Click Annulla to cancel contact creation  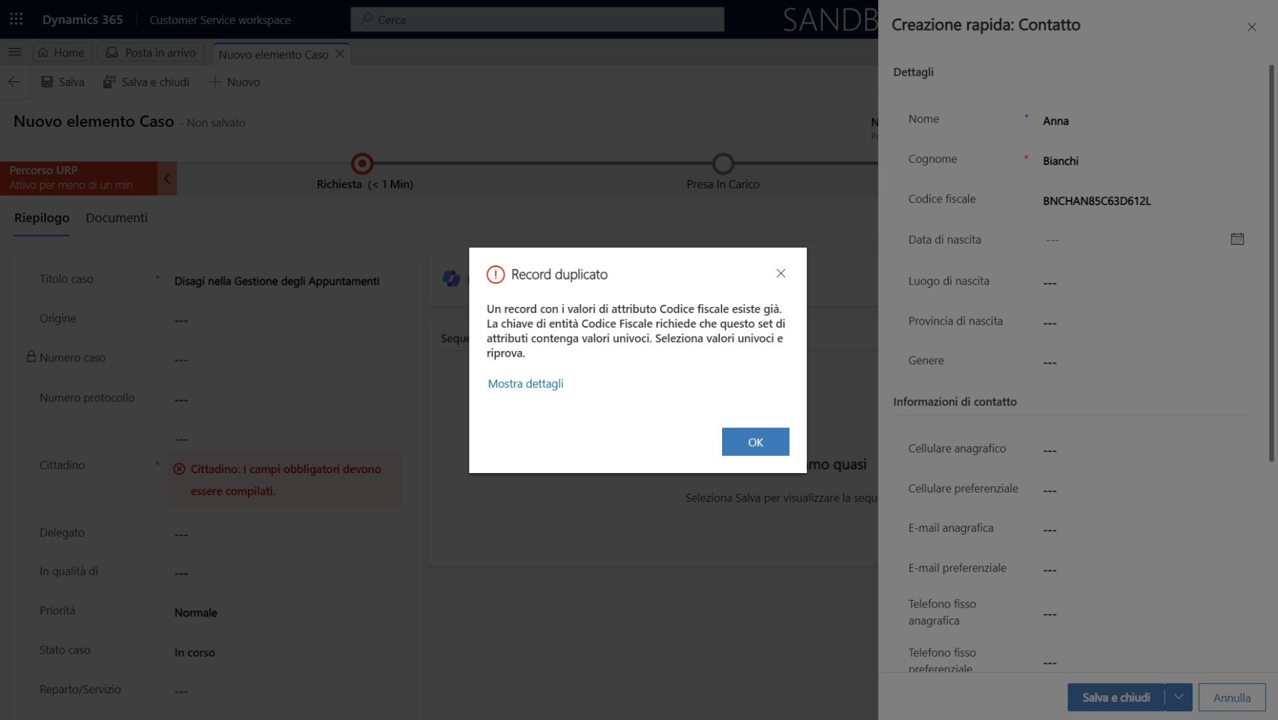(x=1232, y=697)
